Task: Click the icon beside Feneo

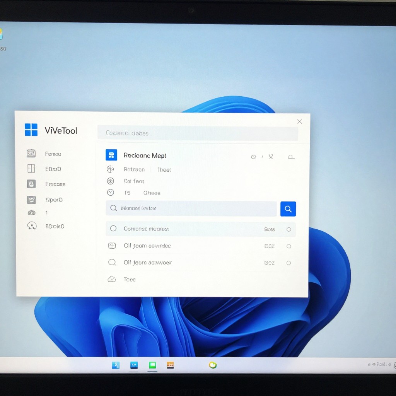Action: [31, 153]
